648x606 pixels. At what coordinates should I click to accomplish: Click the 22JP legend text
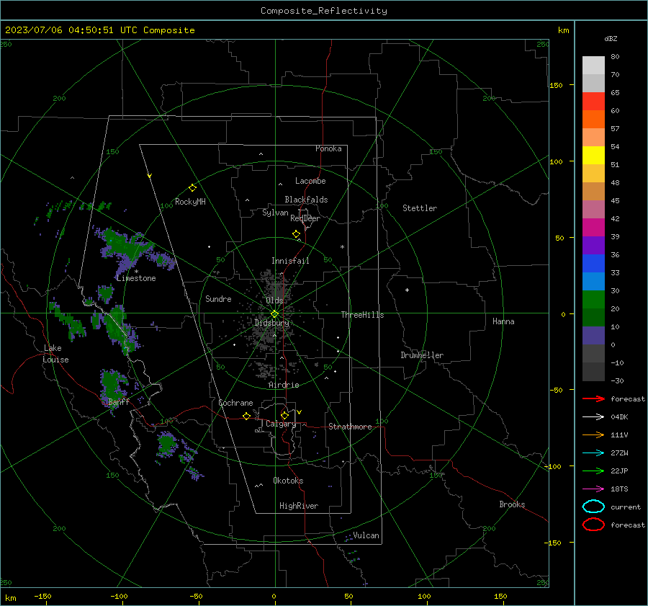[619, 471]
